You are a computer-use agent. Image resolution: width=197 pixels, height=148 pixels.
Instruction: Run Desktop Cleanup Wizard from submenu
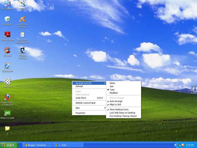click(123, 116)
